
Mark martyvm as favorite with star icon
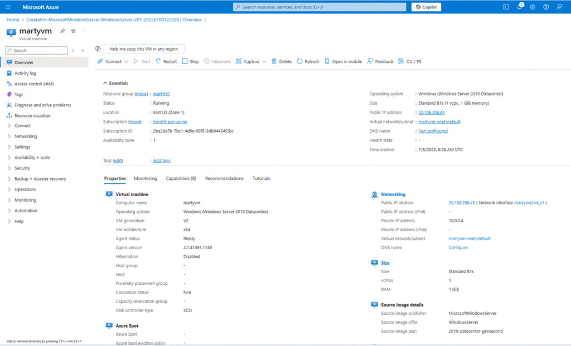[73, 31]
